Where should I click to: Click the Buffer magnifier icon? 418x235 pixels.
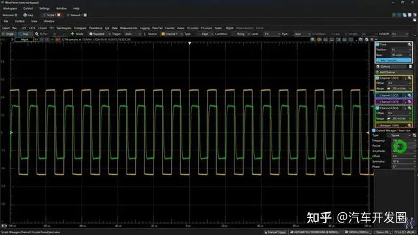coord(37,34)
